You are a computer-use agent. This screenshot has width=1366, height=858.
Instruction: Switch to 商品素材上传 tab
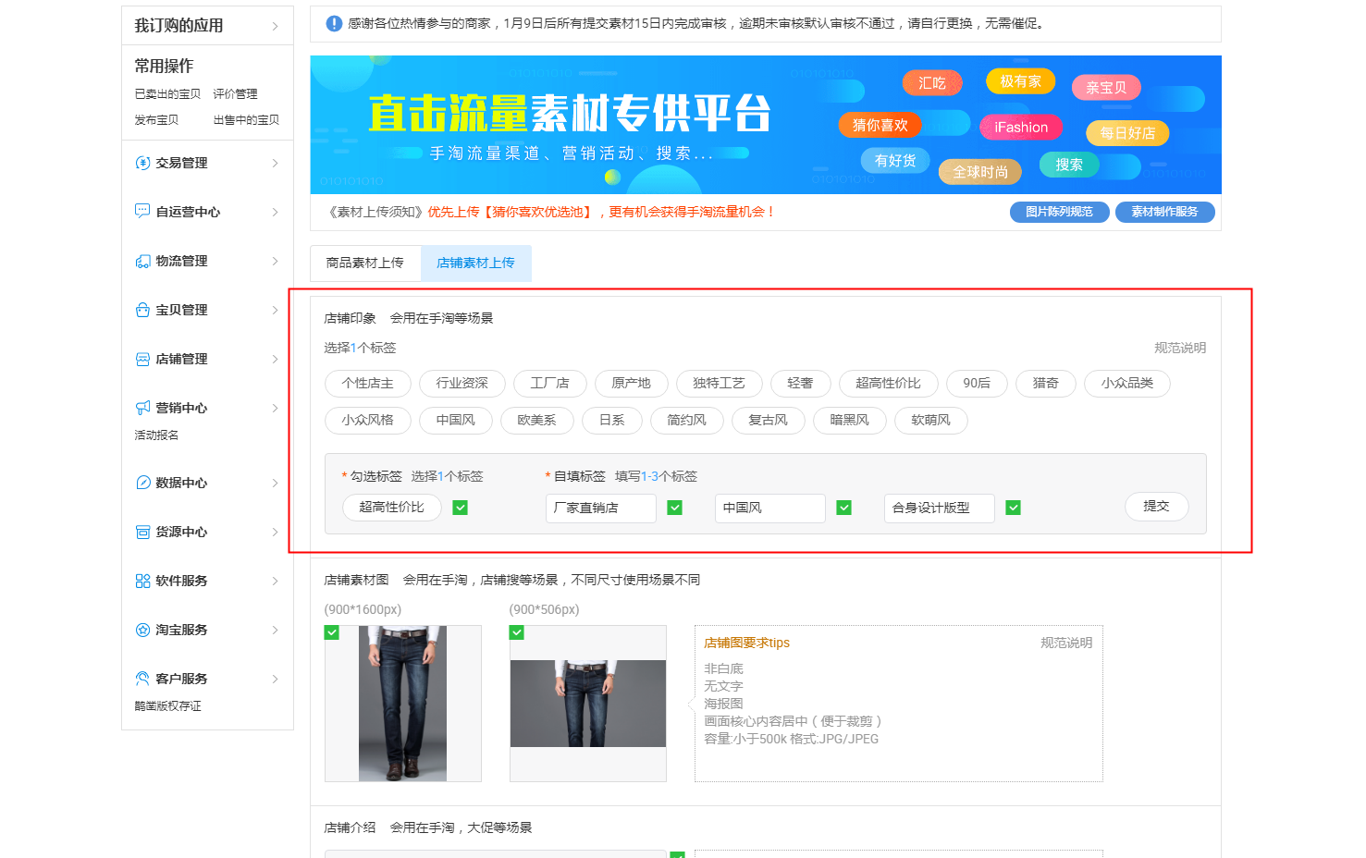click(365, 263)
